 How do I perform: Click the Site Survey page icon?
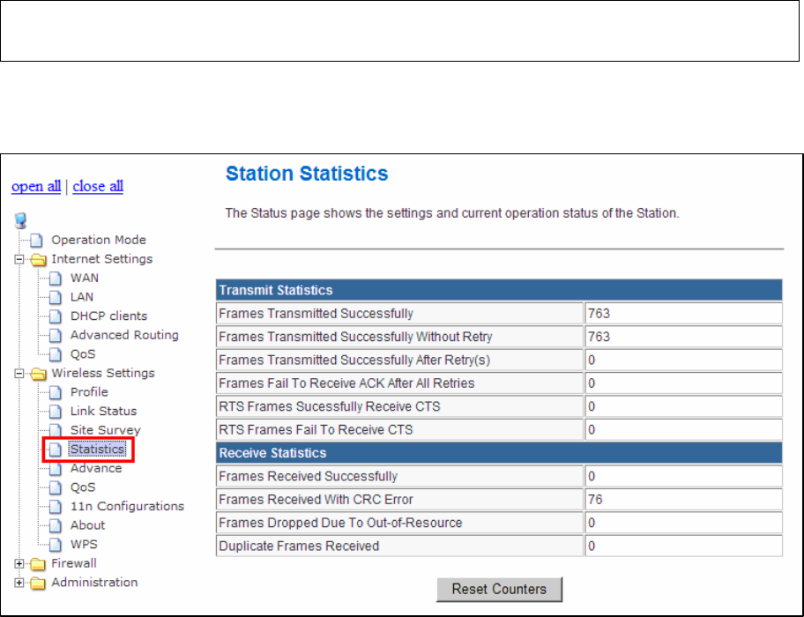[55, 430]
